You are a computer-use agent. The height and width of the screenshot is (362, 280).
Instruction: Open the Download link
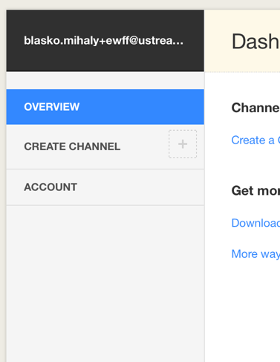[x=255, y=223]
